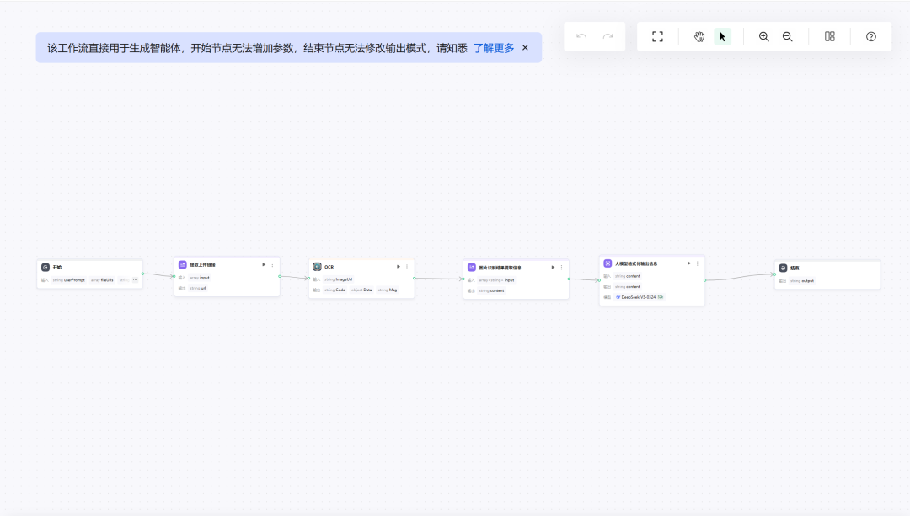Zoom out with the magnifier minus icon
The height and width of the screenshot is (516, 910).
pos(787,36)
